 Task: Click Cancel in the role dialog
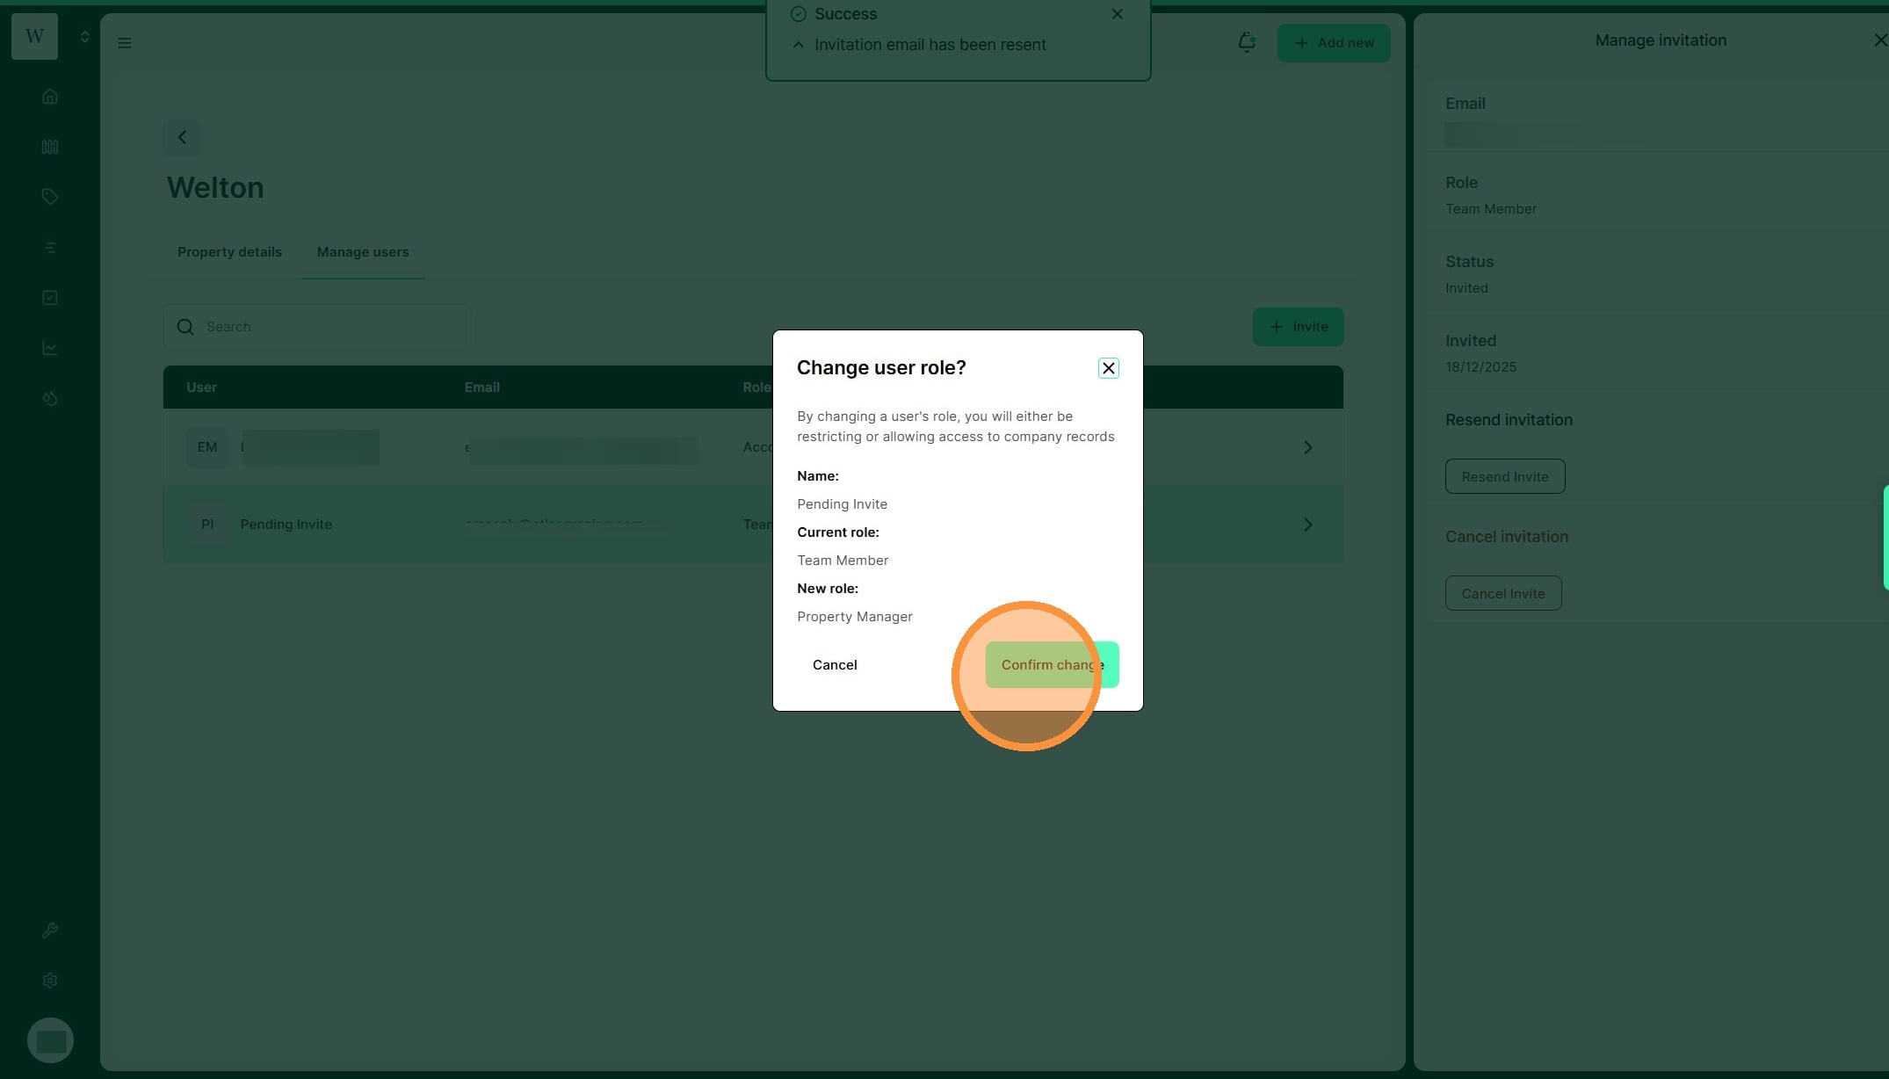coord(834,665)
